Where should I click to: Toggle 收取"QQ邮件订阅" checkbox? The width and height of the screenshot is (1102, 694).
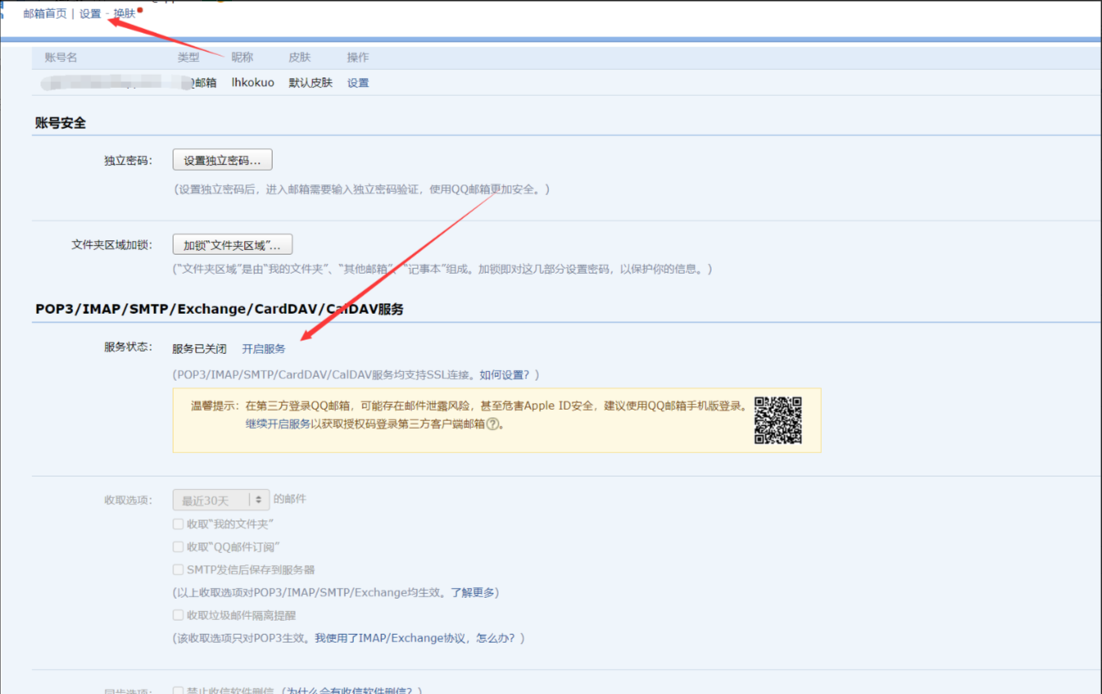click(178, 547)
